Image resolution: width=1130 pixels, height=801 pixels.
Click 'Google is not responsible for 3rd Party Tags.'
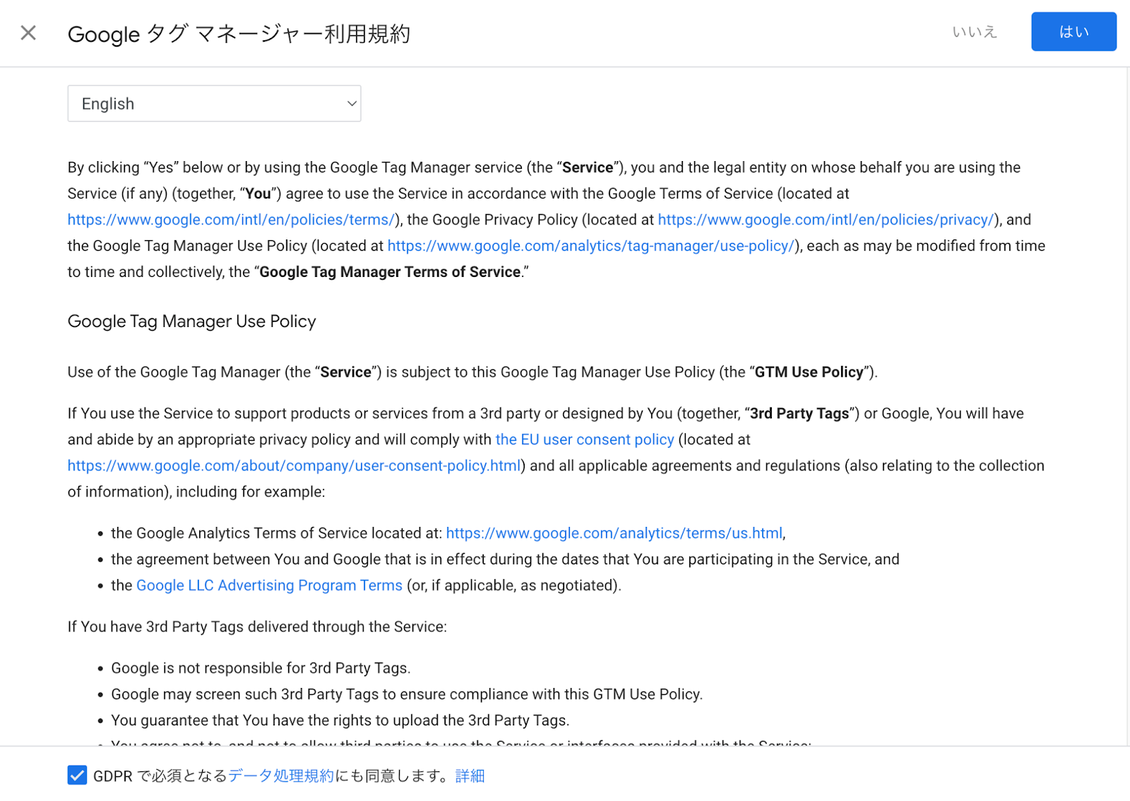pos(261,668)
